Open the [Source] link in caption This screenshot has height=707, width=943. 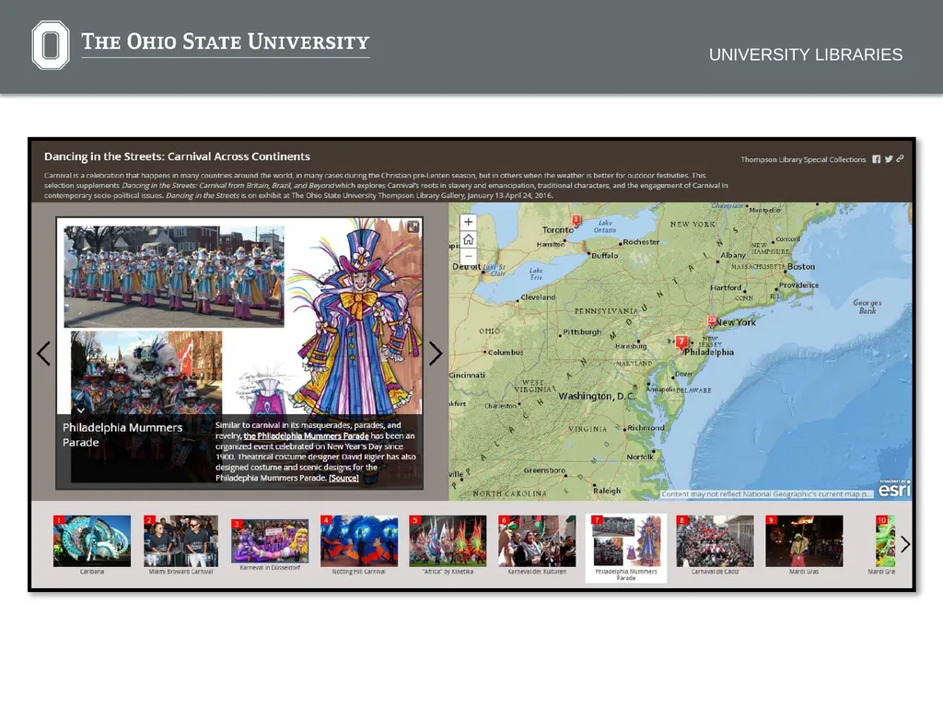coord(344,478)
